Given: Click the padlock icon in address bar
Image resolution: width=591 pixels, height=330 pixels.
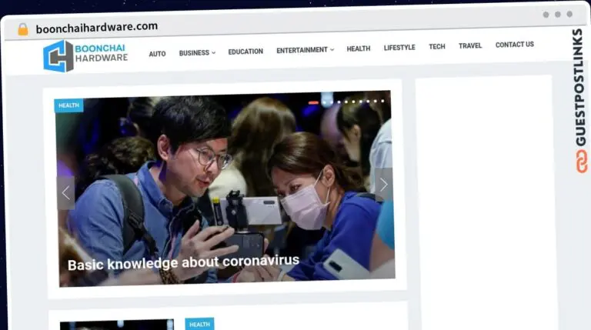Looking at the screenshot, I should pos(23,29).
